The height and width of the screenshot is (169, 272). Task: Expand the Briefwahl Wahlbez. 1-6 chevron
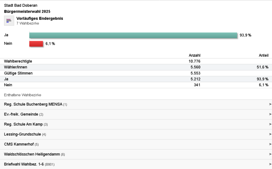point(270,164)
